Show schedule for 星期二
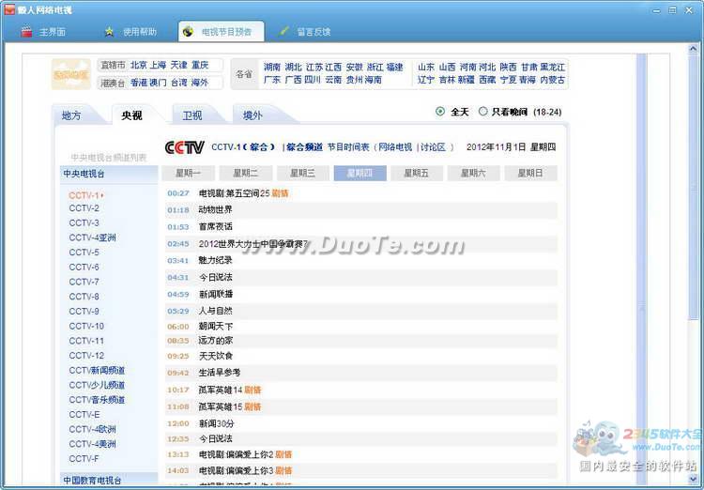 point(246,173)
